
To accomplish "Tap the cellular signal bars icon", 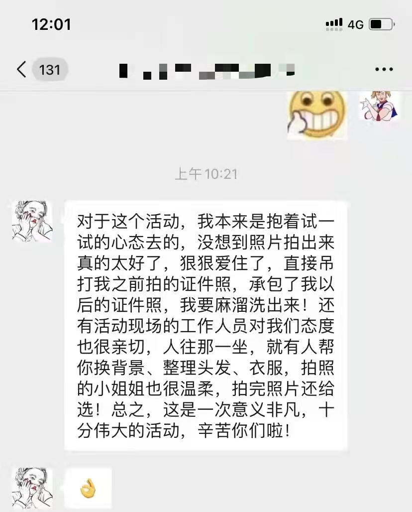I will click(x=334, y=24).
